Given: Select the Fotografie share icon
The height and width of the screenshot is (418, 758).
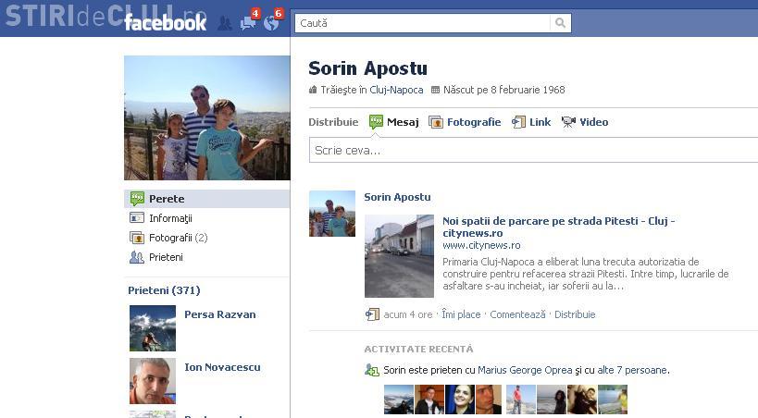Looking at the screenshot, I should [436, 122].
